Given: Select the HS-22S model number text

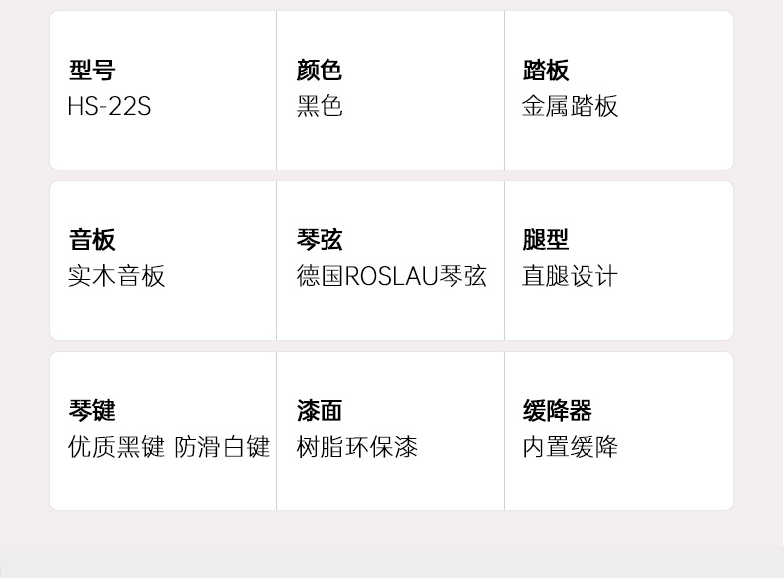Looking at the screenshot, I should [109, 106].
